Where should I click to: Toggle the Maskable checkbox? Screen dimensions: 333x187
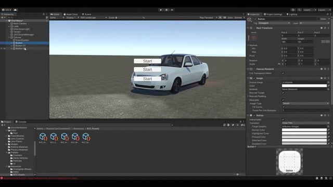(283, 100)
